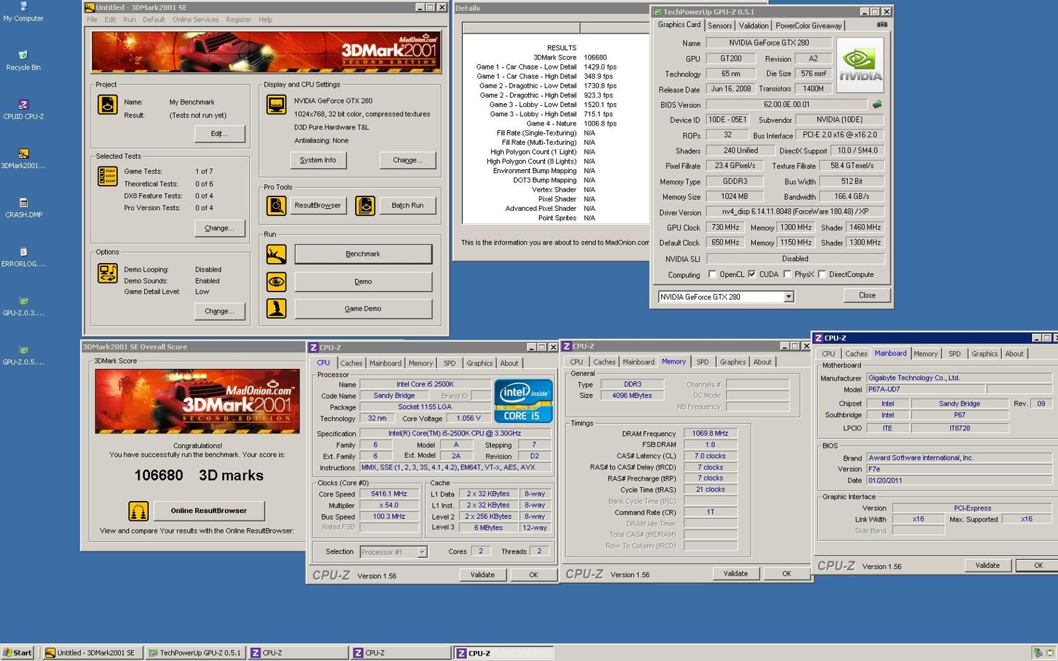The height and width of the screenshot is (661, 1058).
Task: Click GPU-Z screenshot camera icon
Action: (x=881, y=24)
